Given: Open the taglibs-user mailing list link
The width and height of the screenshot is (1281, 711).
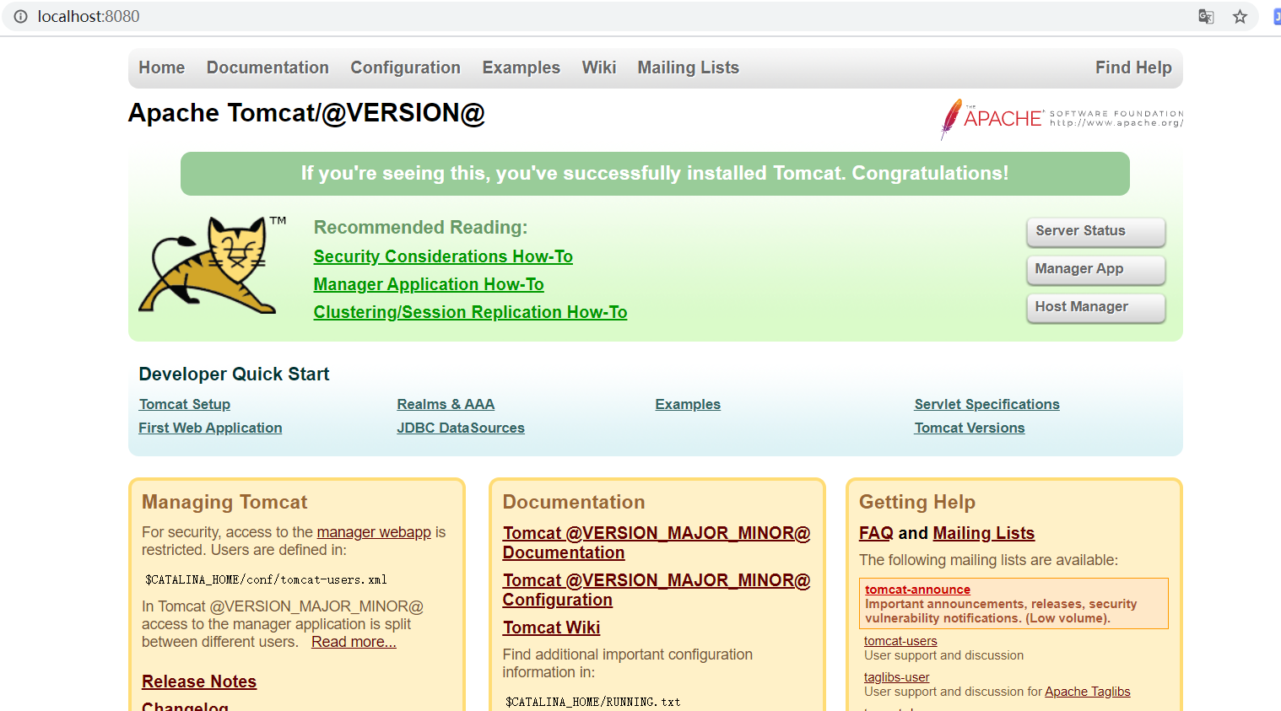Looking at the screenshot, I should click(x=896, y=677).
